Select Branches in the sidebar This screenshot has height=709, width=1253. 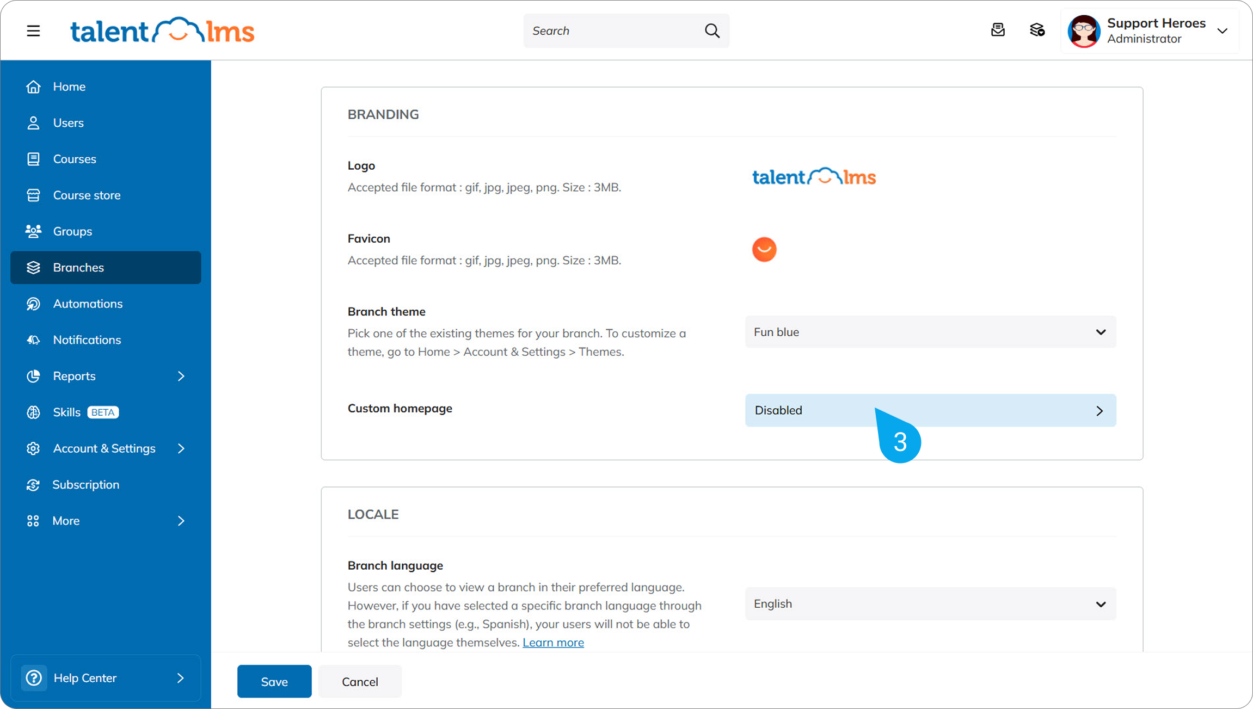pyautogui.click(x=106, y=268)
